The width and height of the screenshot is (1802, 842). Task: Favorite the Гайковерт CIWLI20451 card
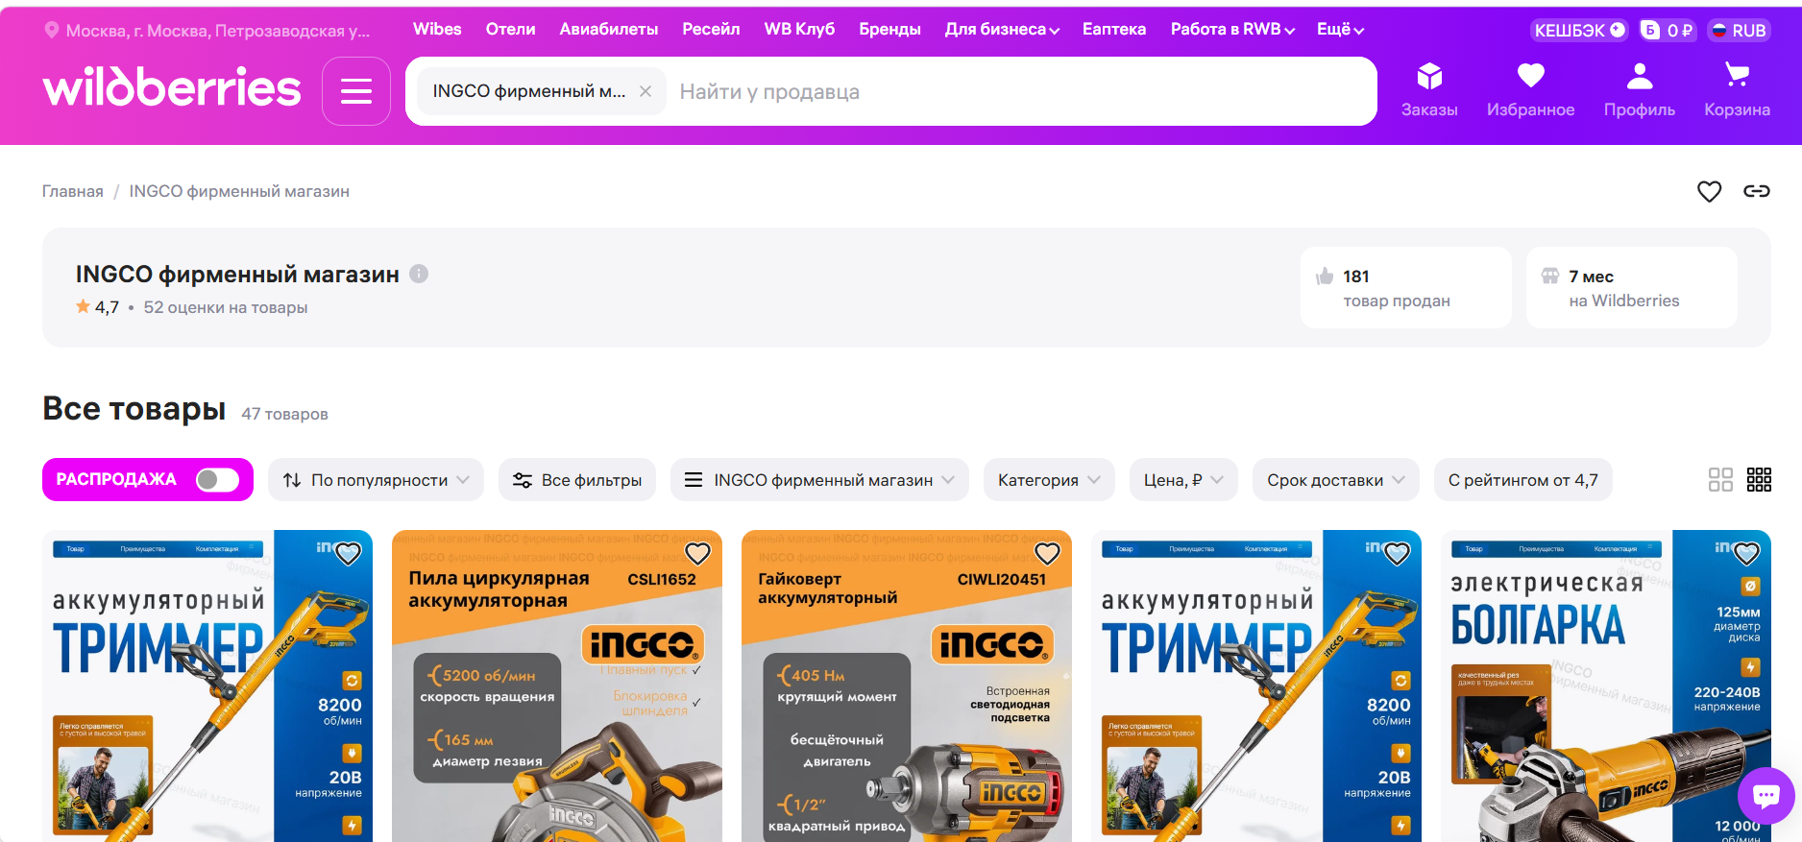1047,554
